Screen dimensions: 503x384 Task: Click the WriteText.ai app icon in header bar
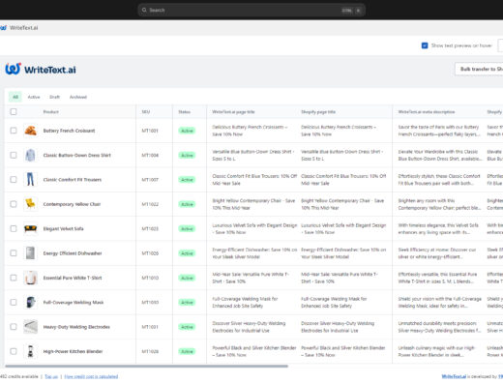3,28
